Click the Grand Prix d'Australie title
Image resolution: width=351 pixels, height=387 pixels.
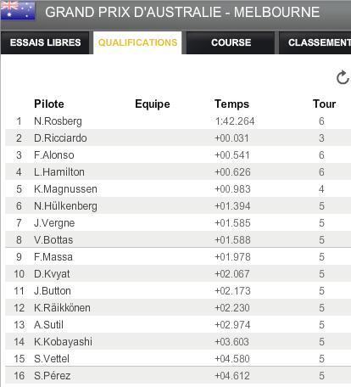point(182,12)
